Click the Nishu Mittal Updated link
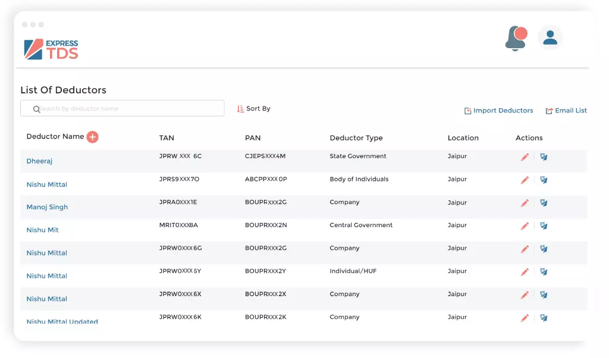Viewport: 609px width, 358px height. tap(62, 322)
